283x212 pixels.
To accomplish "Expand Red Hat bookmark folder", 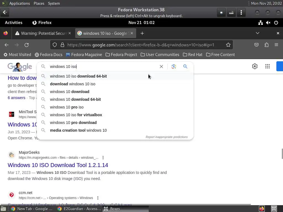I will click(x=193, y=55).
